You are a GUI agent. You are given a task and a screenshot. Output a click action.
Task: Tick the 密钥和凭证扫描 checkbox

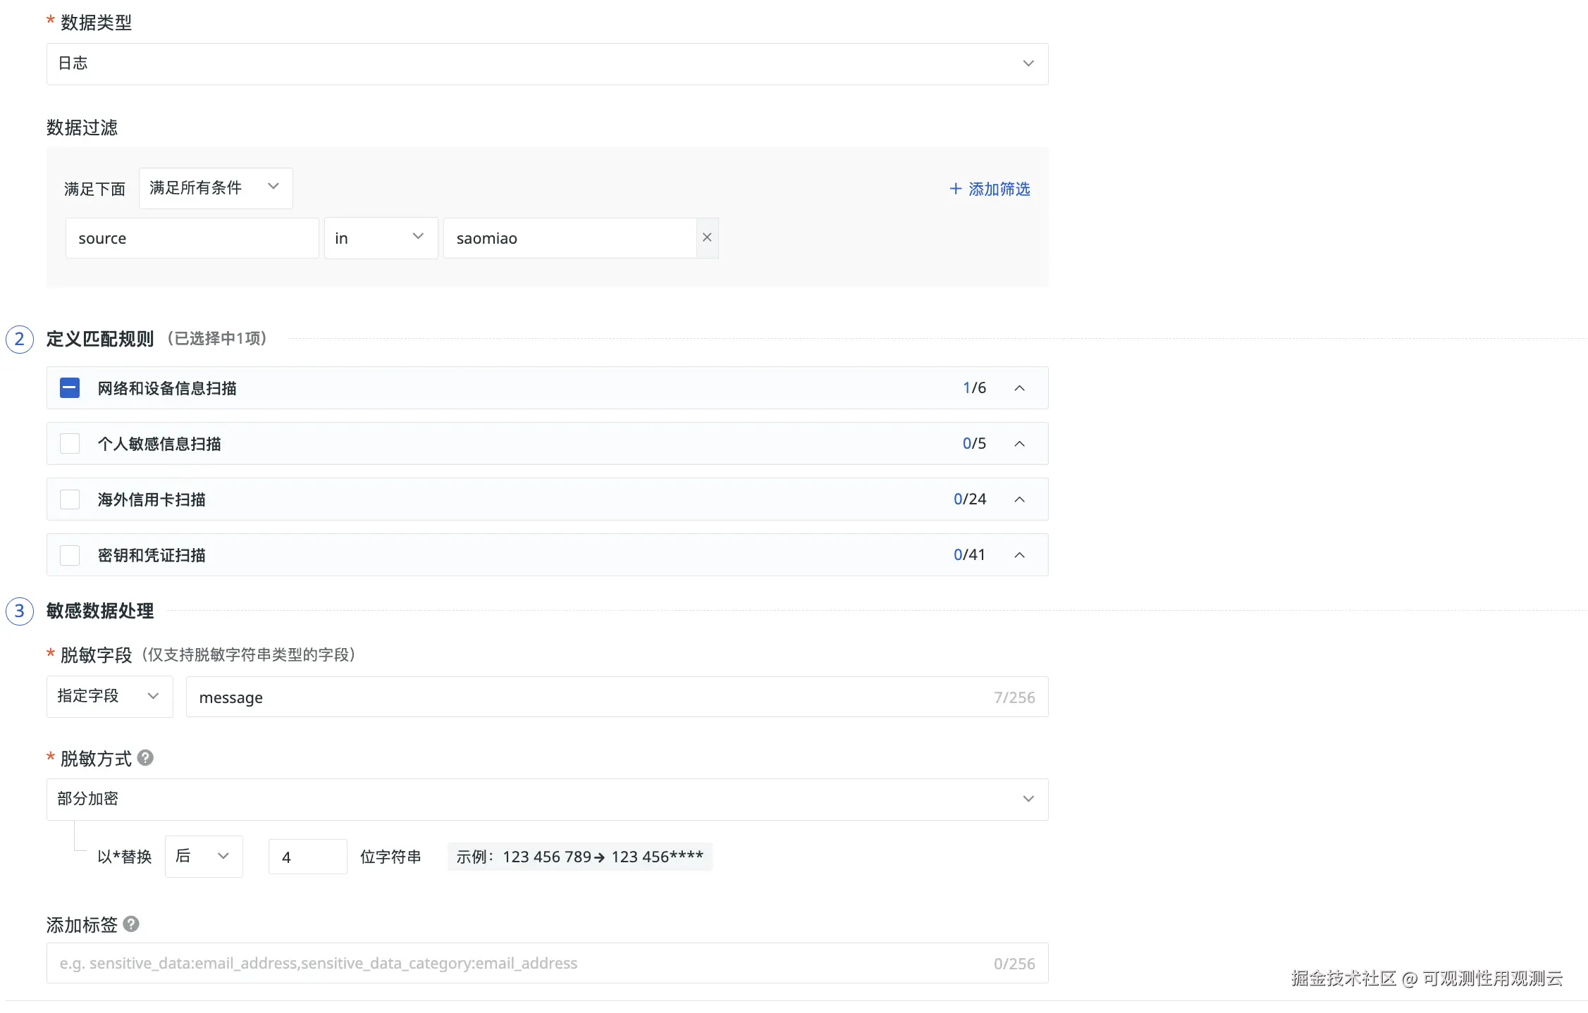pos(70,555)
